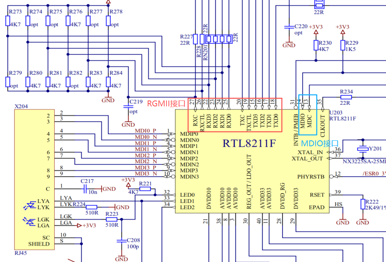386x262 pixels.
Task: Click the R284 resistor symbol
Action: (108, 82)
